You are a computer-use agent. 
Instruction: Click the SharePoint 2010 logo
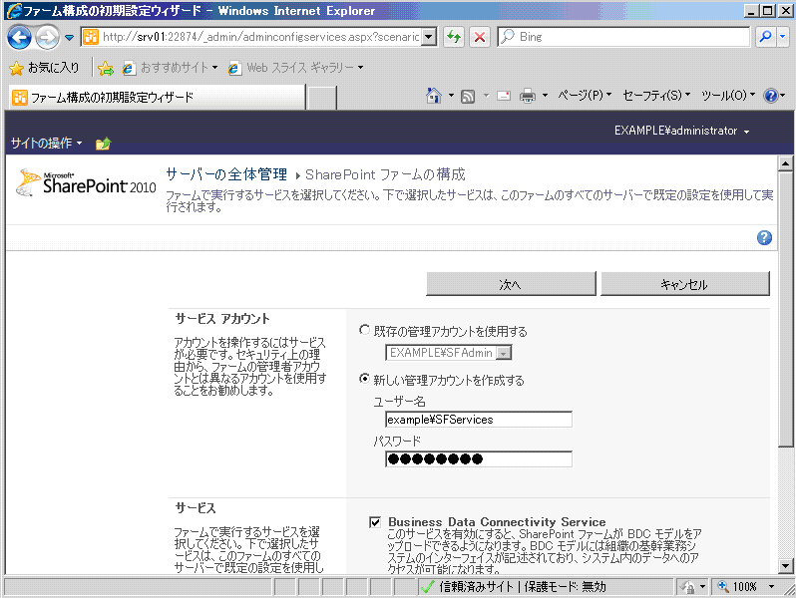(87, 182)
